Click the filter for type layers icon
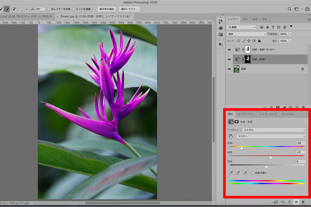 (x=273, y=27)
